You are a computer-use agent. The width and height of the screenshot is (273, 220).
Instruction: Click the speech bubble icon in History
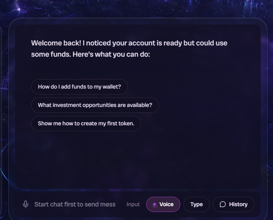point(222,204)
